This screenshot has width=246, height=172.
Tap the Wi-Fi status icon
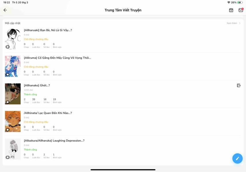[229, 3]
